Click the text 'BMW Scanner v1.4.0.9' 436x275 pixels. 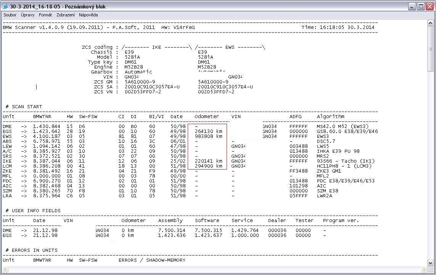click(x=33, y=27)
